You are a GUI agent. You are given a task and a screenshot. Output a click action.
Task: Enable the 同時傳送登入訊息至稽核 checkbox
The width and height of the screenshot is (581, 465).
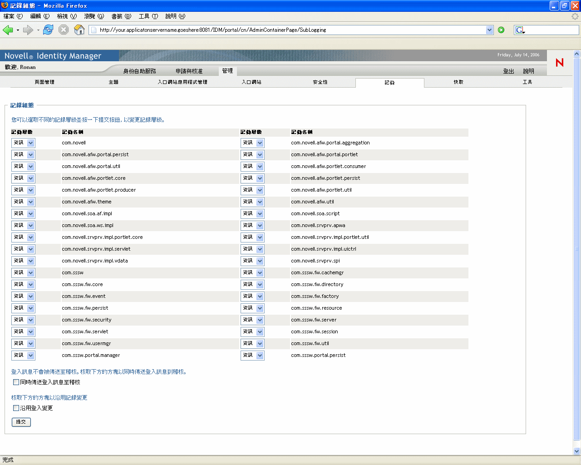tap(16, 382)
